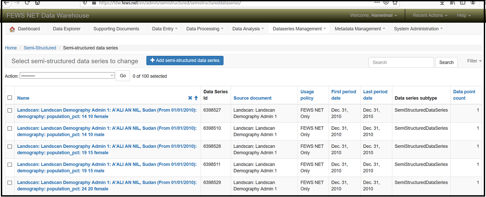Open the Action dropdown list
This screenshot has width=486, height=197.
pos(68,76)
